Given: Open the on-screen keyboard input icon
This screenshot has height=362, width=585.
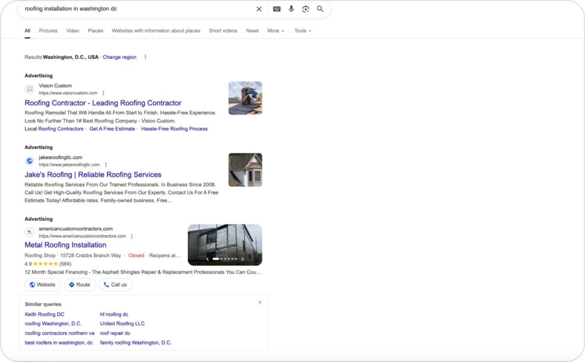Looking at the screenshot, I should [x=277, y=9].
